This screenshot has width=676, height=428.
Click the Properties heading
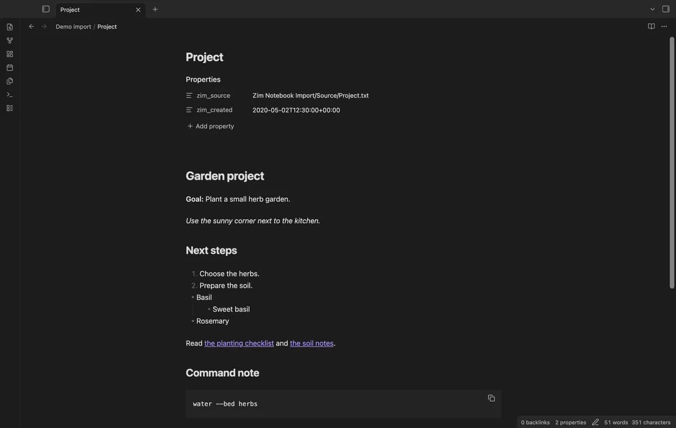[203, 79]
